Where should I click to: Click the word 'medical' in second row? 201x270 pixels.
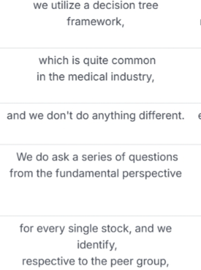(88, 76)
